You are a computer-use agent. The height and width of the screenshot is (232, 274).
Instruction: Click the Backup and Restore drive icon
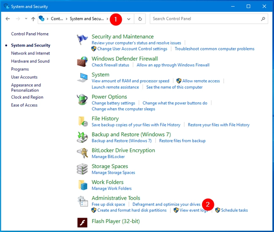pos(82,137)
